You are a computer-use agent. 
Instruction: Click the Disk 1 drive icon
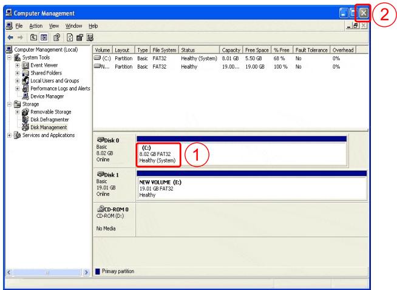(100, 174)
